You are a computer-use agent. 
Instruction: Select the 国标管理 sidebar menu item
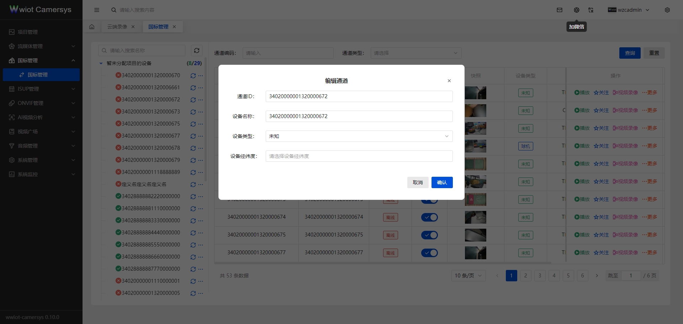[37, 75]
